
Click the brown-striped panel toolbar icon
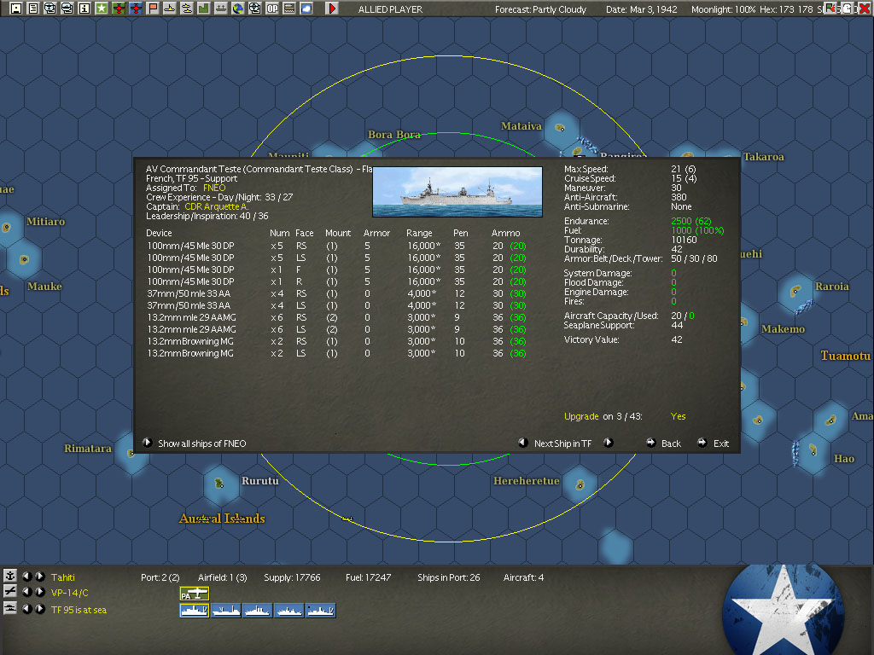(289, 9)
